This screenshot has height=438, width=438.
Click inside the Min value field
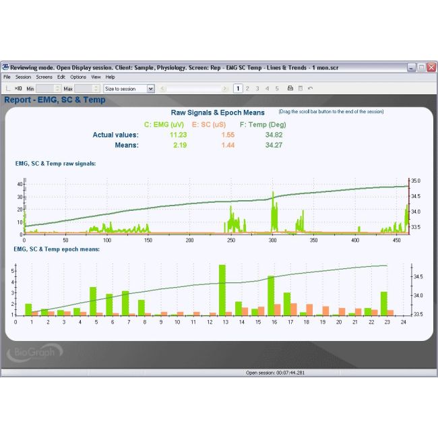point(45,89)
